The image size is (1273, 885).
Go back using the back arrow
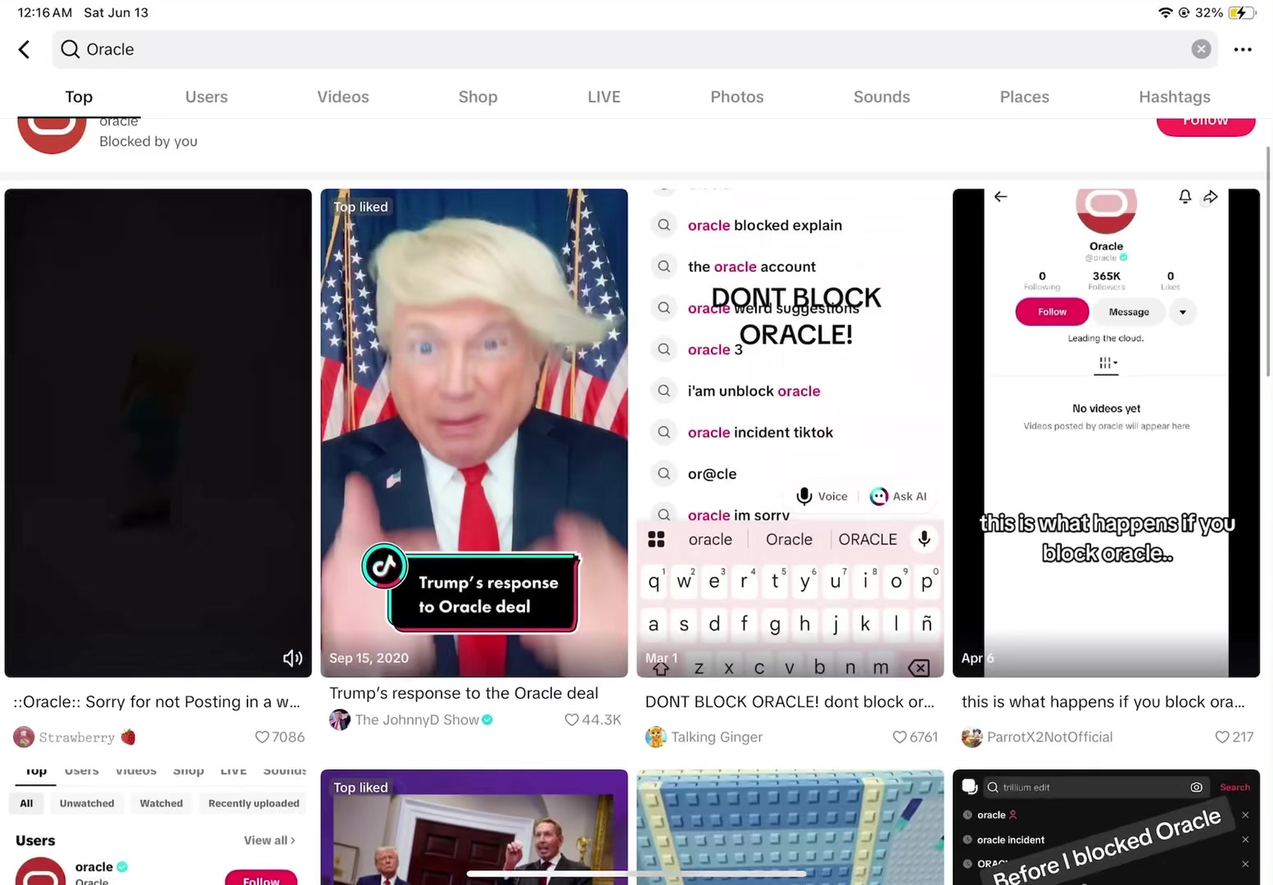coord(25,50)
